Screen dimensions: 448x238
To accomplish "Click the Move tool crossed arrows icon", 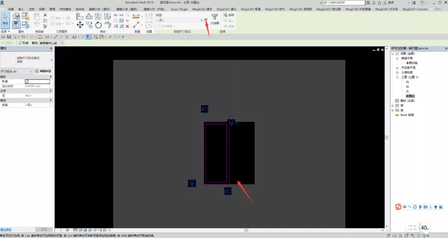I will pyautogui.click(x=80, y=25).
